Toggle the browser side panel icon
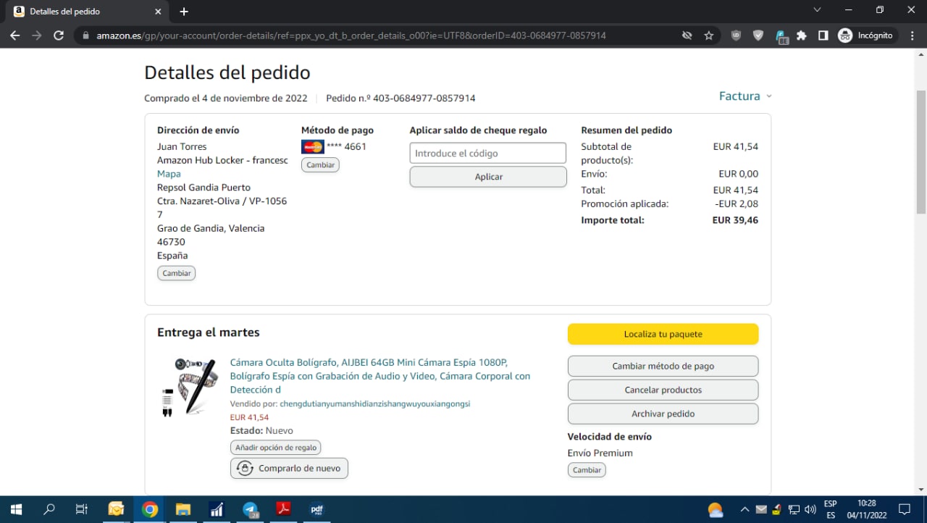This screenshot has height=523, width=927. click(823, 35)
